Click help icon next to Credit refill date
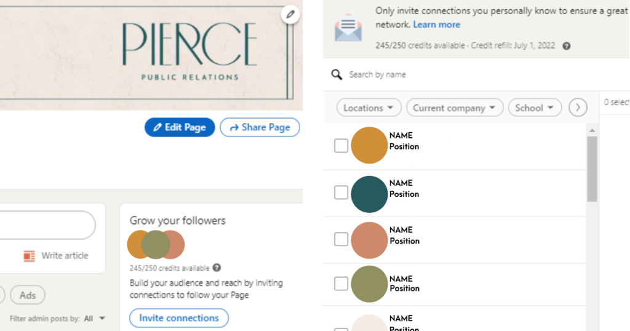 tap(567, 46)
